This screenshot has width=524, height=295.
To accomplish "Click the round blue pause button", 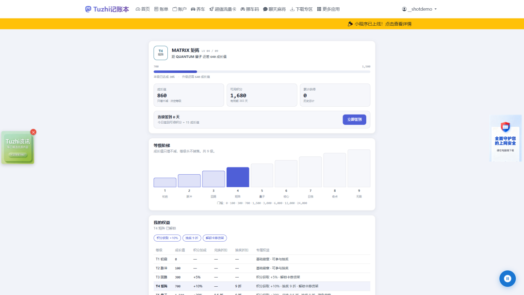I will (508, 279).
